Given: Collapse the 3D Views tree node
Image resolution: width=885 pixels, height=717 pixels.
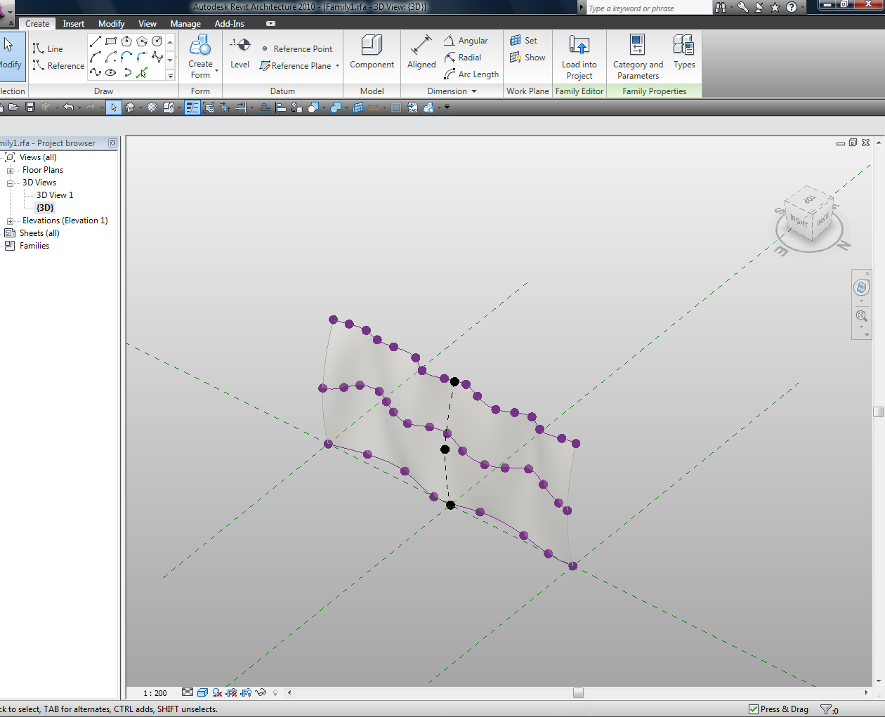Looking at the screenshot, I should [11, 183].
